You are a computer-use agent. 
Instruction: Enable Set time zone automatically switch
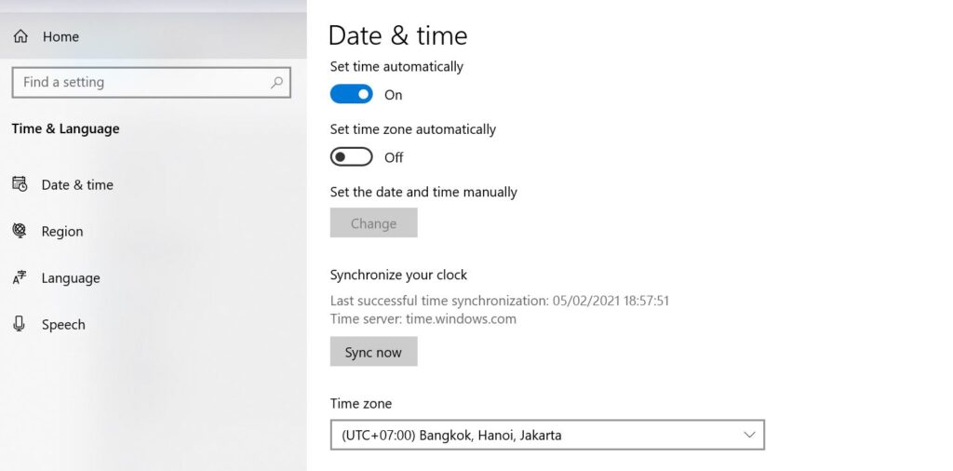click(x=352, y=157)
